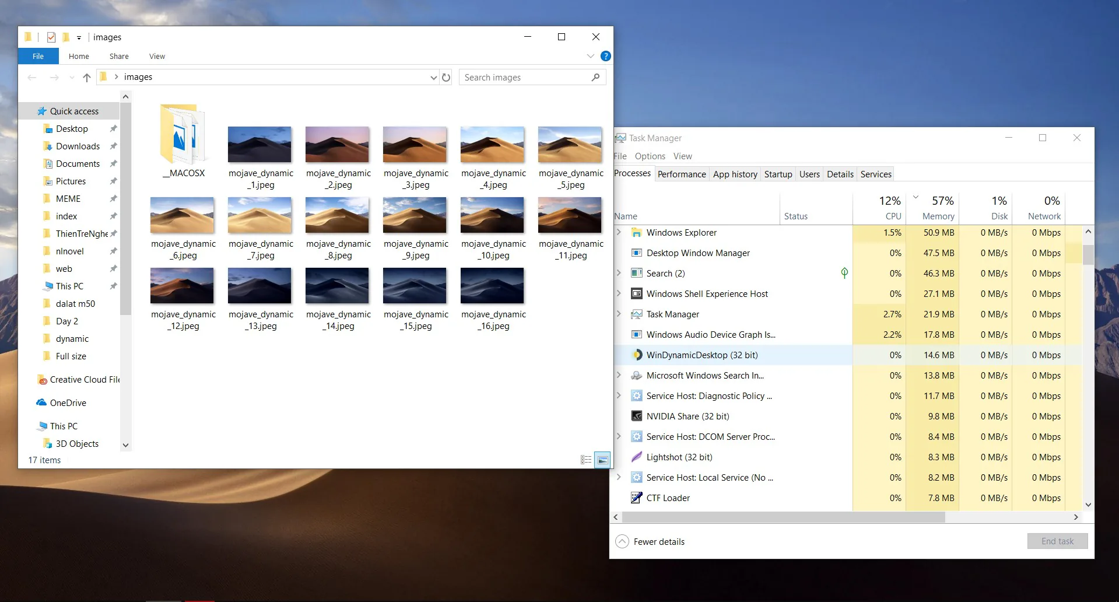This screenshot has height=602, width=1119.
Task: Switch to details list view icon
Action: click(x=586, y=460)
